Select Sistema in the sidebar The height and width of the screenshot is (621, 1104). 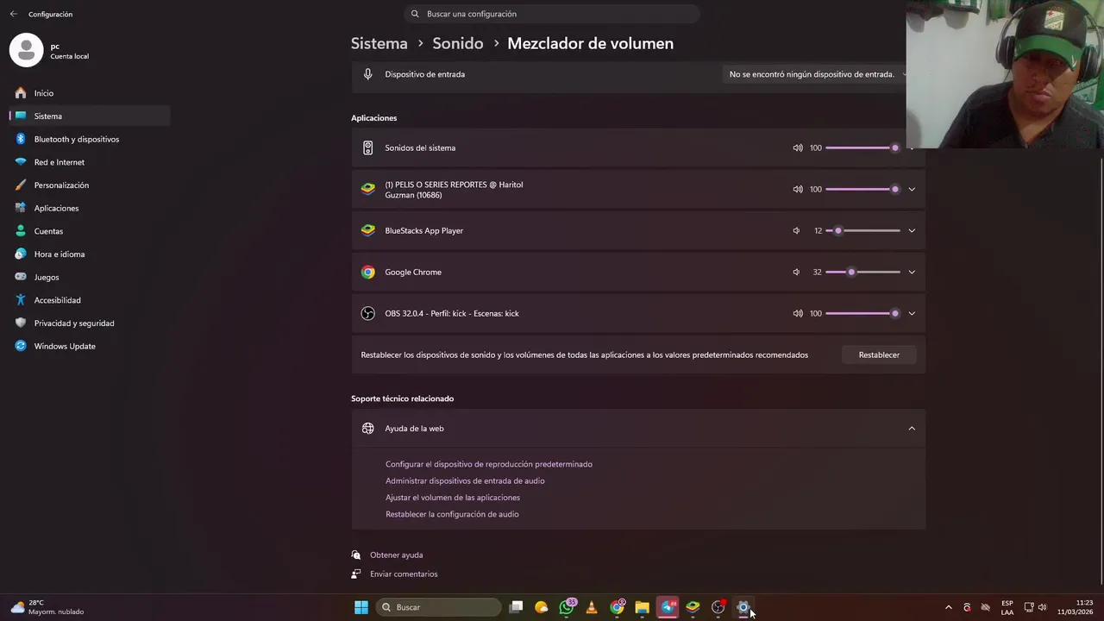point(90,116)
